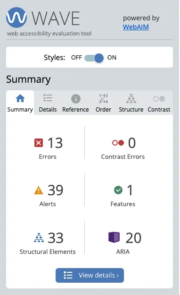Viewport: 180px width, 295px height.
Task: Click the orange Alerts triangle icon
Action: [x=39, y=190]
